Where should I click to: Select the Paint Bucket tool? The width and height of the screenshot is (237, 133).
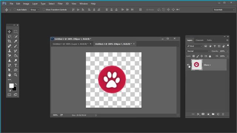[x=16, y=56]
